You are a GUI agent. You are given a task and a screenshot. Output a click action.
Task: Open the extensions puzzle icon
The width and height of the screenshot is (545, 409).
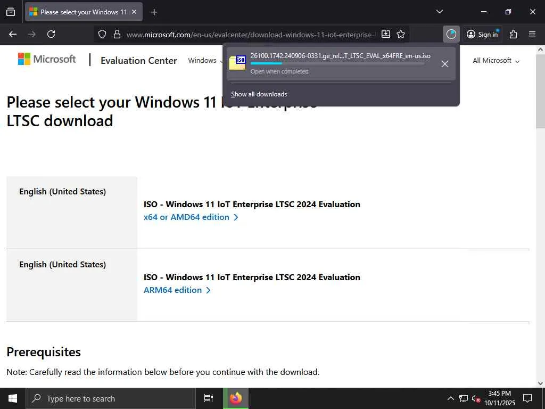(514, 34)
